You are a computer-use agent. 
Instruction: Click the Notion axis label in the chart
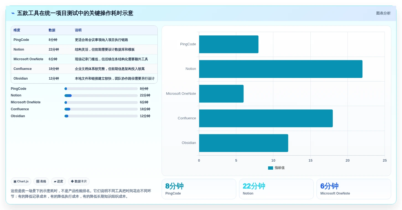point(191,69)
